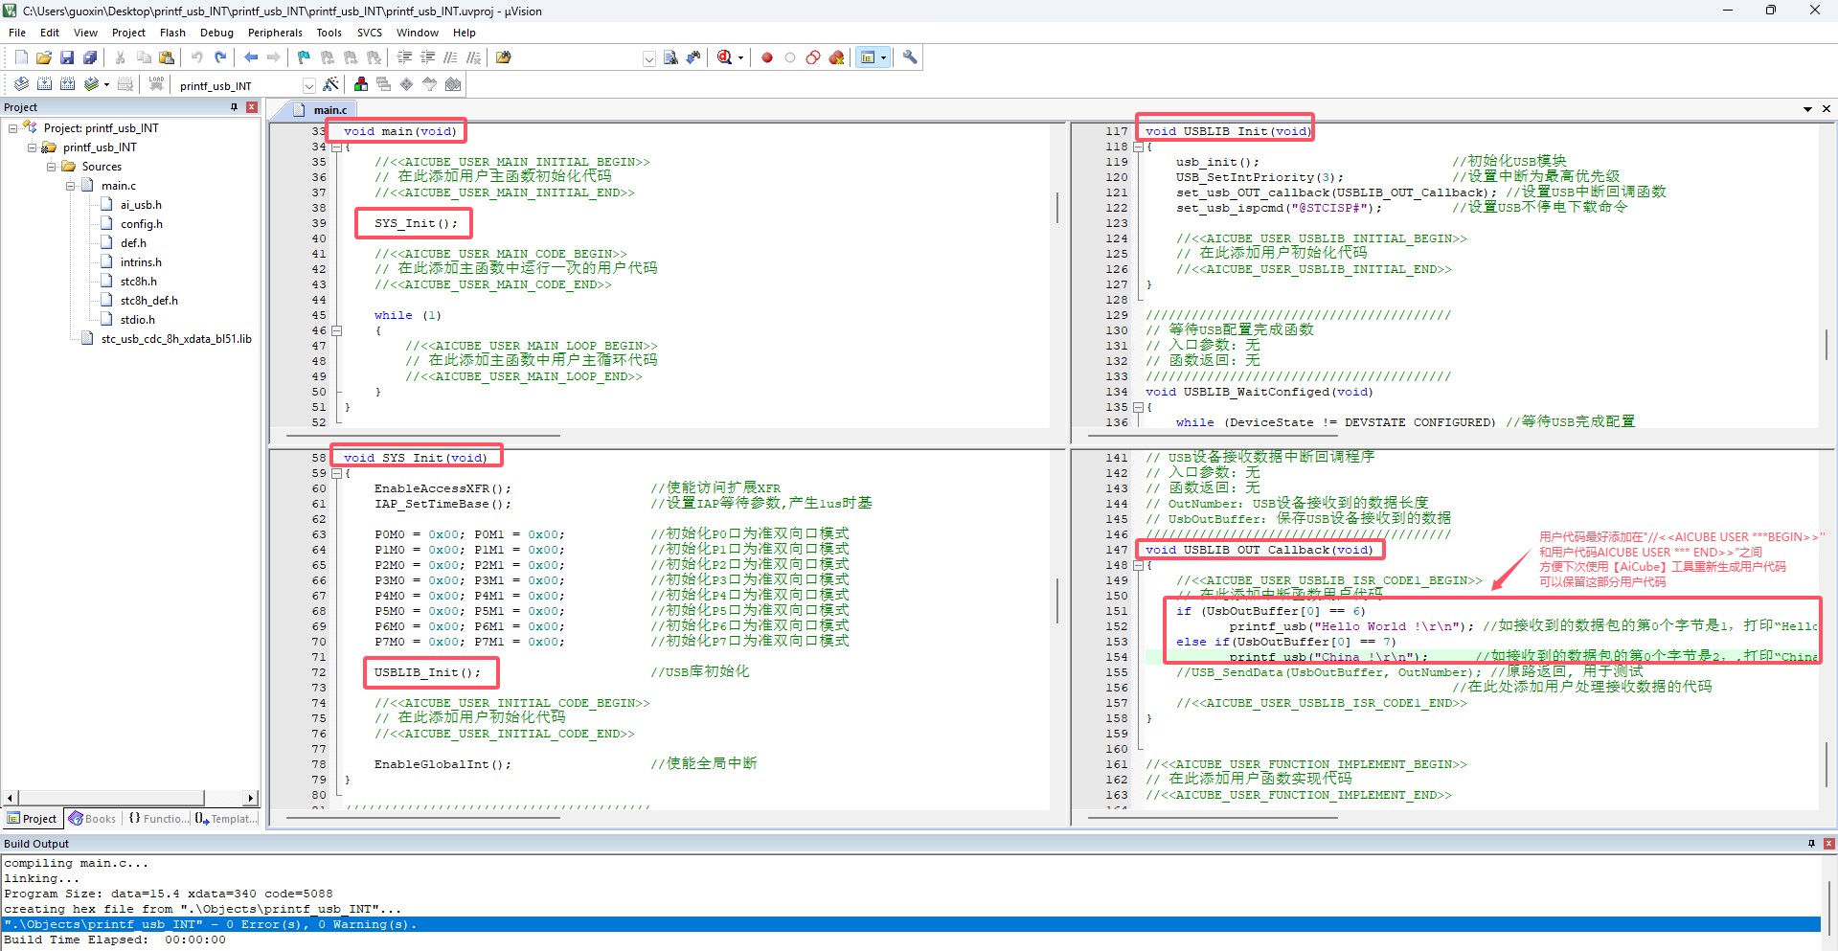Switch to the Books tab
Image resolution: width=1838 pixels, height=951 pixels.
coord(92,819)
